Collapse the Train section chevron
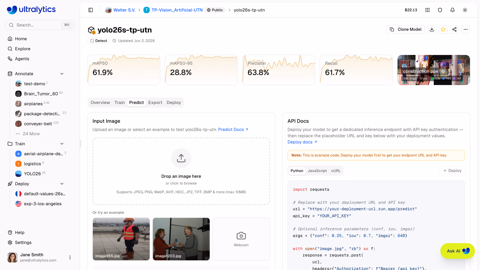480x270 pixels. pyautogui.click(x=62, y=144)
